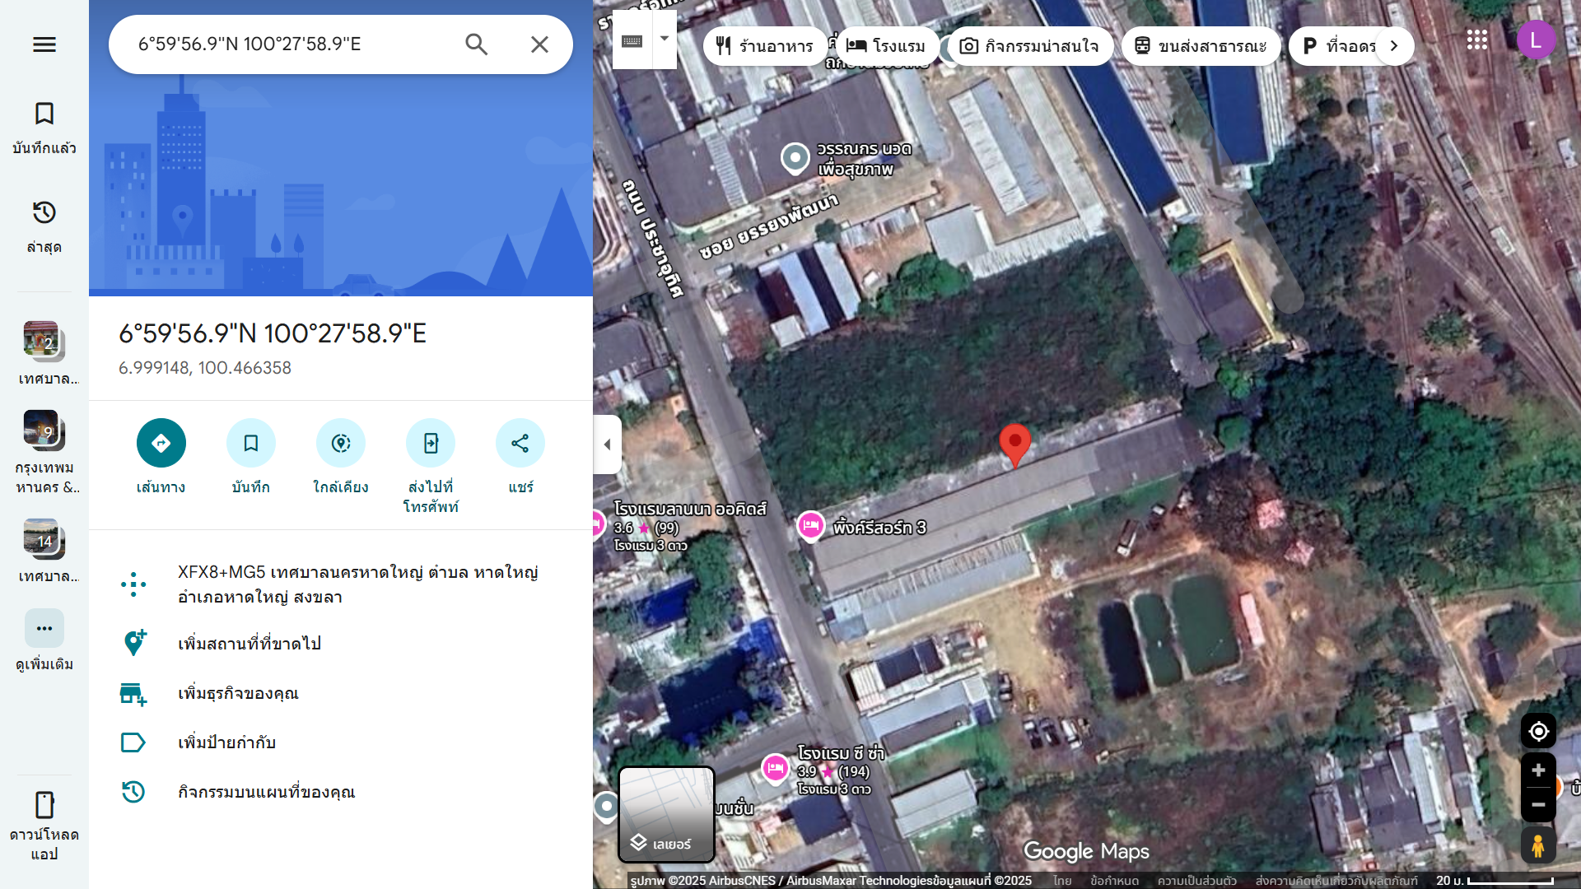Zoom in with the plus control
Screen dimensions: 1581x889
(1538, 770)
